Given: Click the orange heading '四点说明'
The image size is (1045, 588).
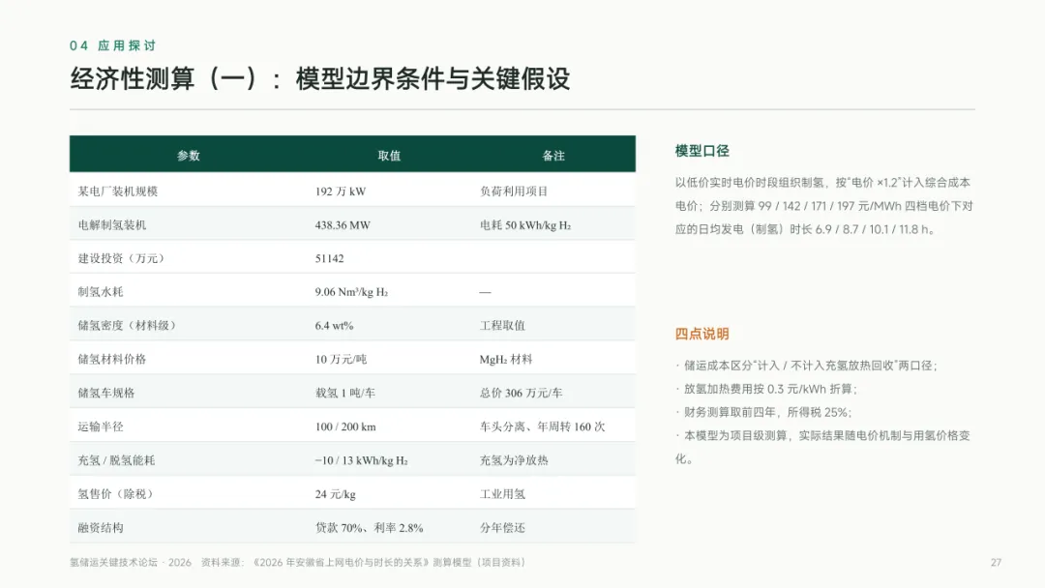Looking at the screenshot, I should 702,334.
